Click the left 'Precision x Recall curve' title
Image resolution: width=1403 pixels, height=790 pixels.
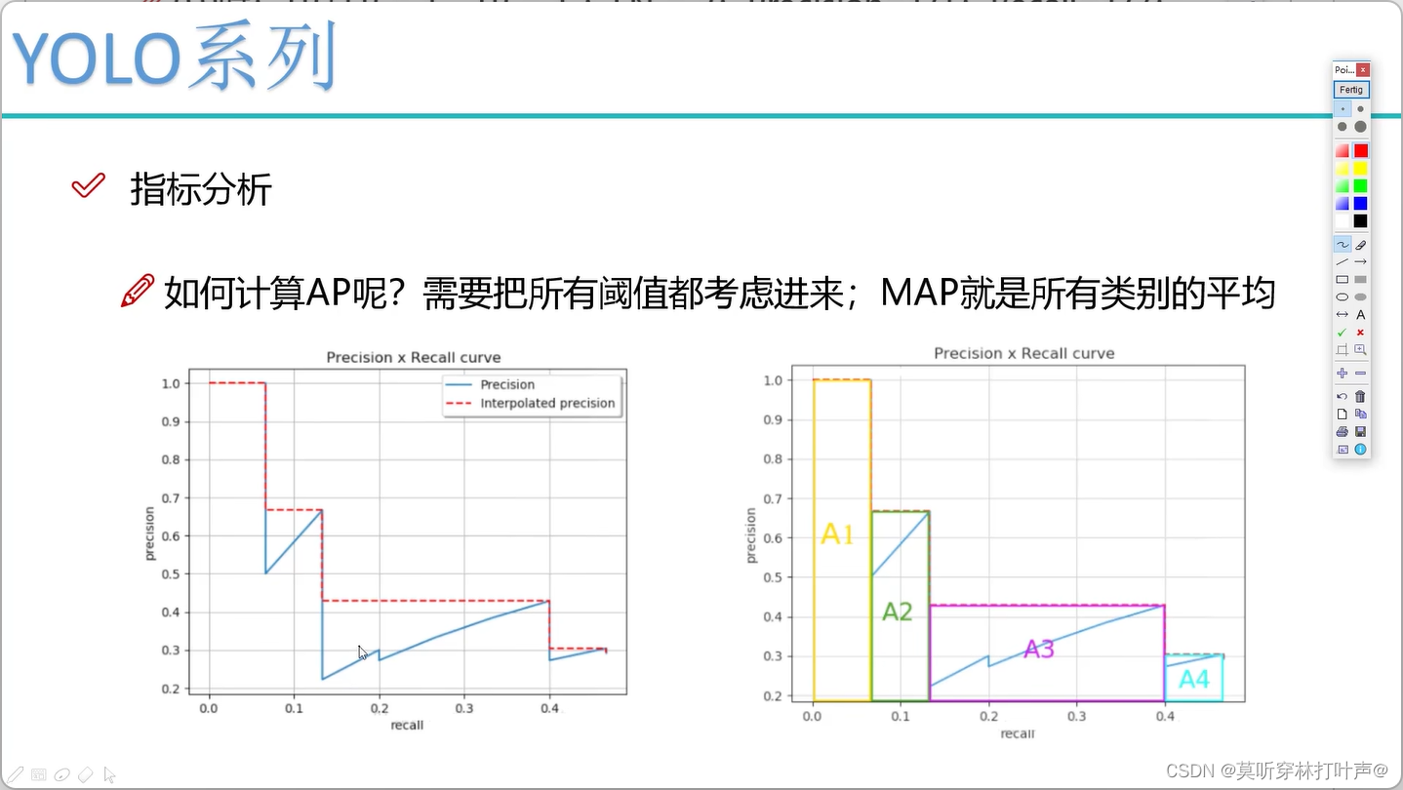(x=414, y=358)
